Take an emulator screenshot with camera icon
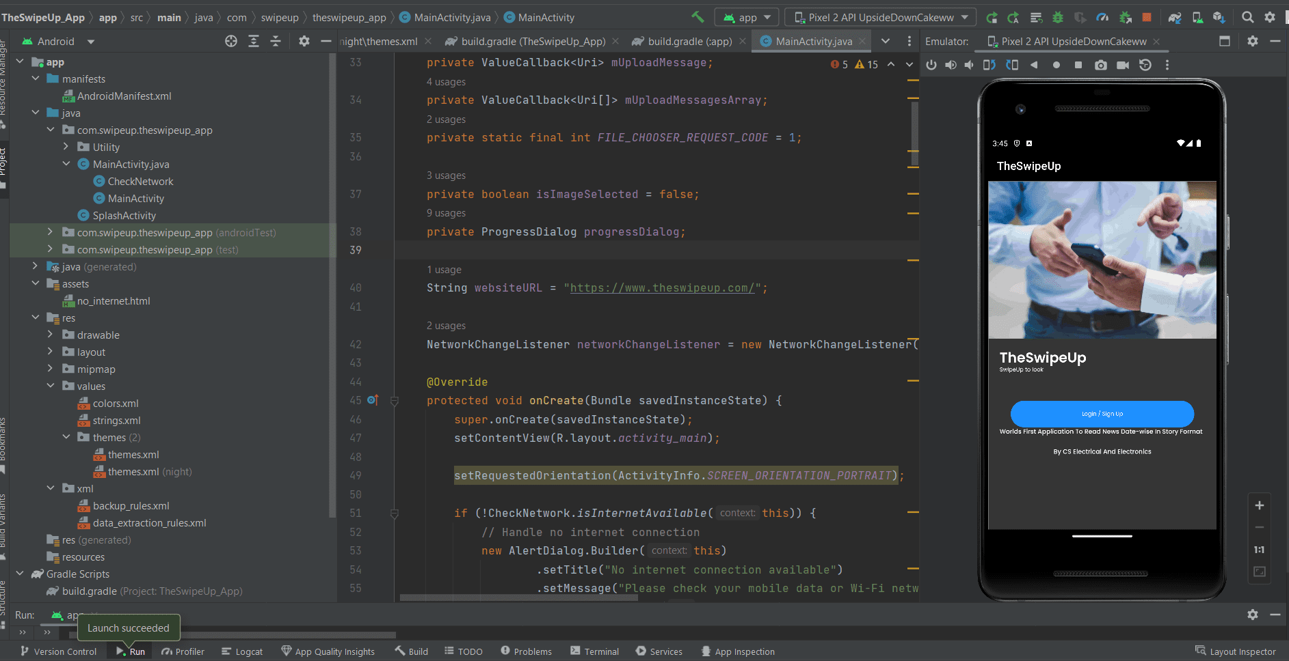 point(1100,65)
